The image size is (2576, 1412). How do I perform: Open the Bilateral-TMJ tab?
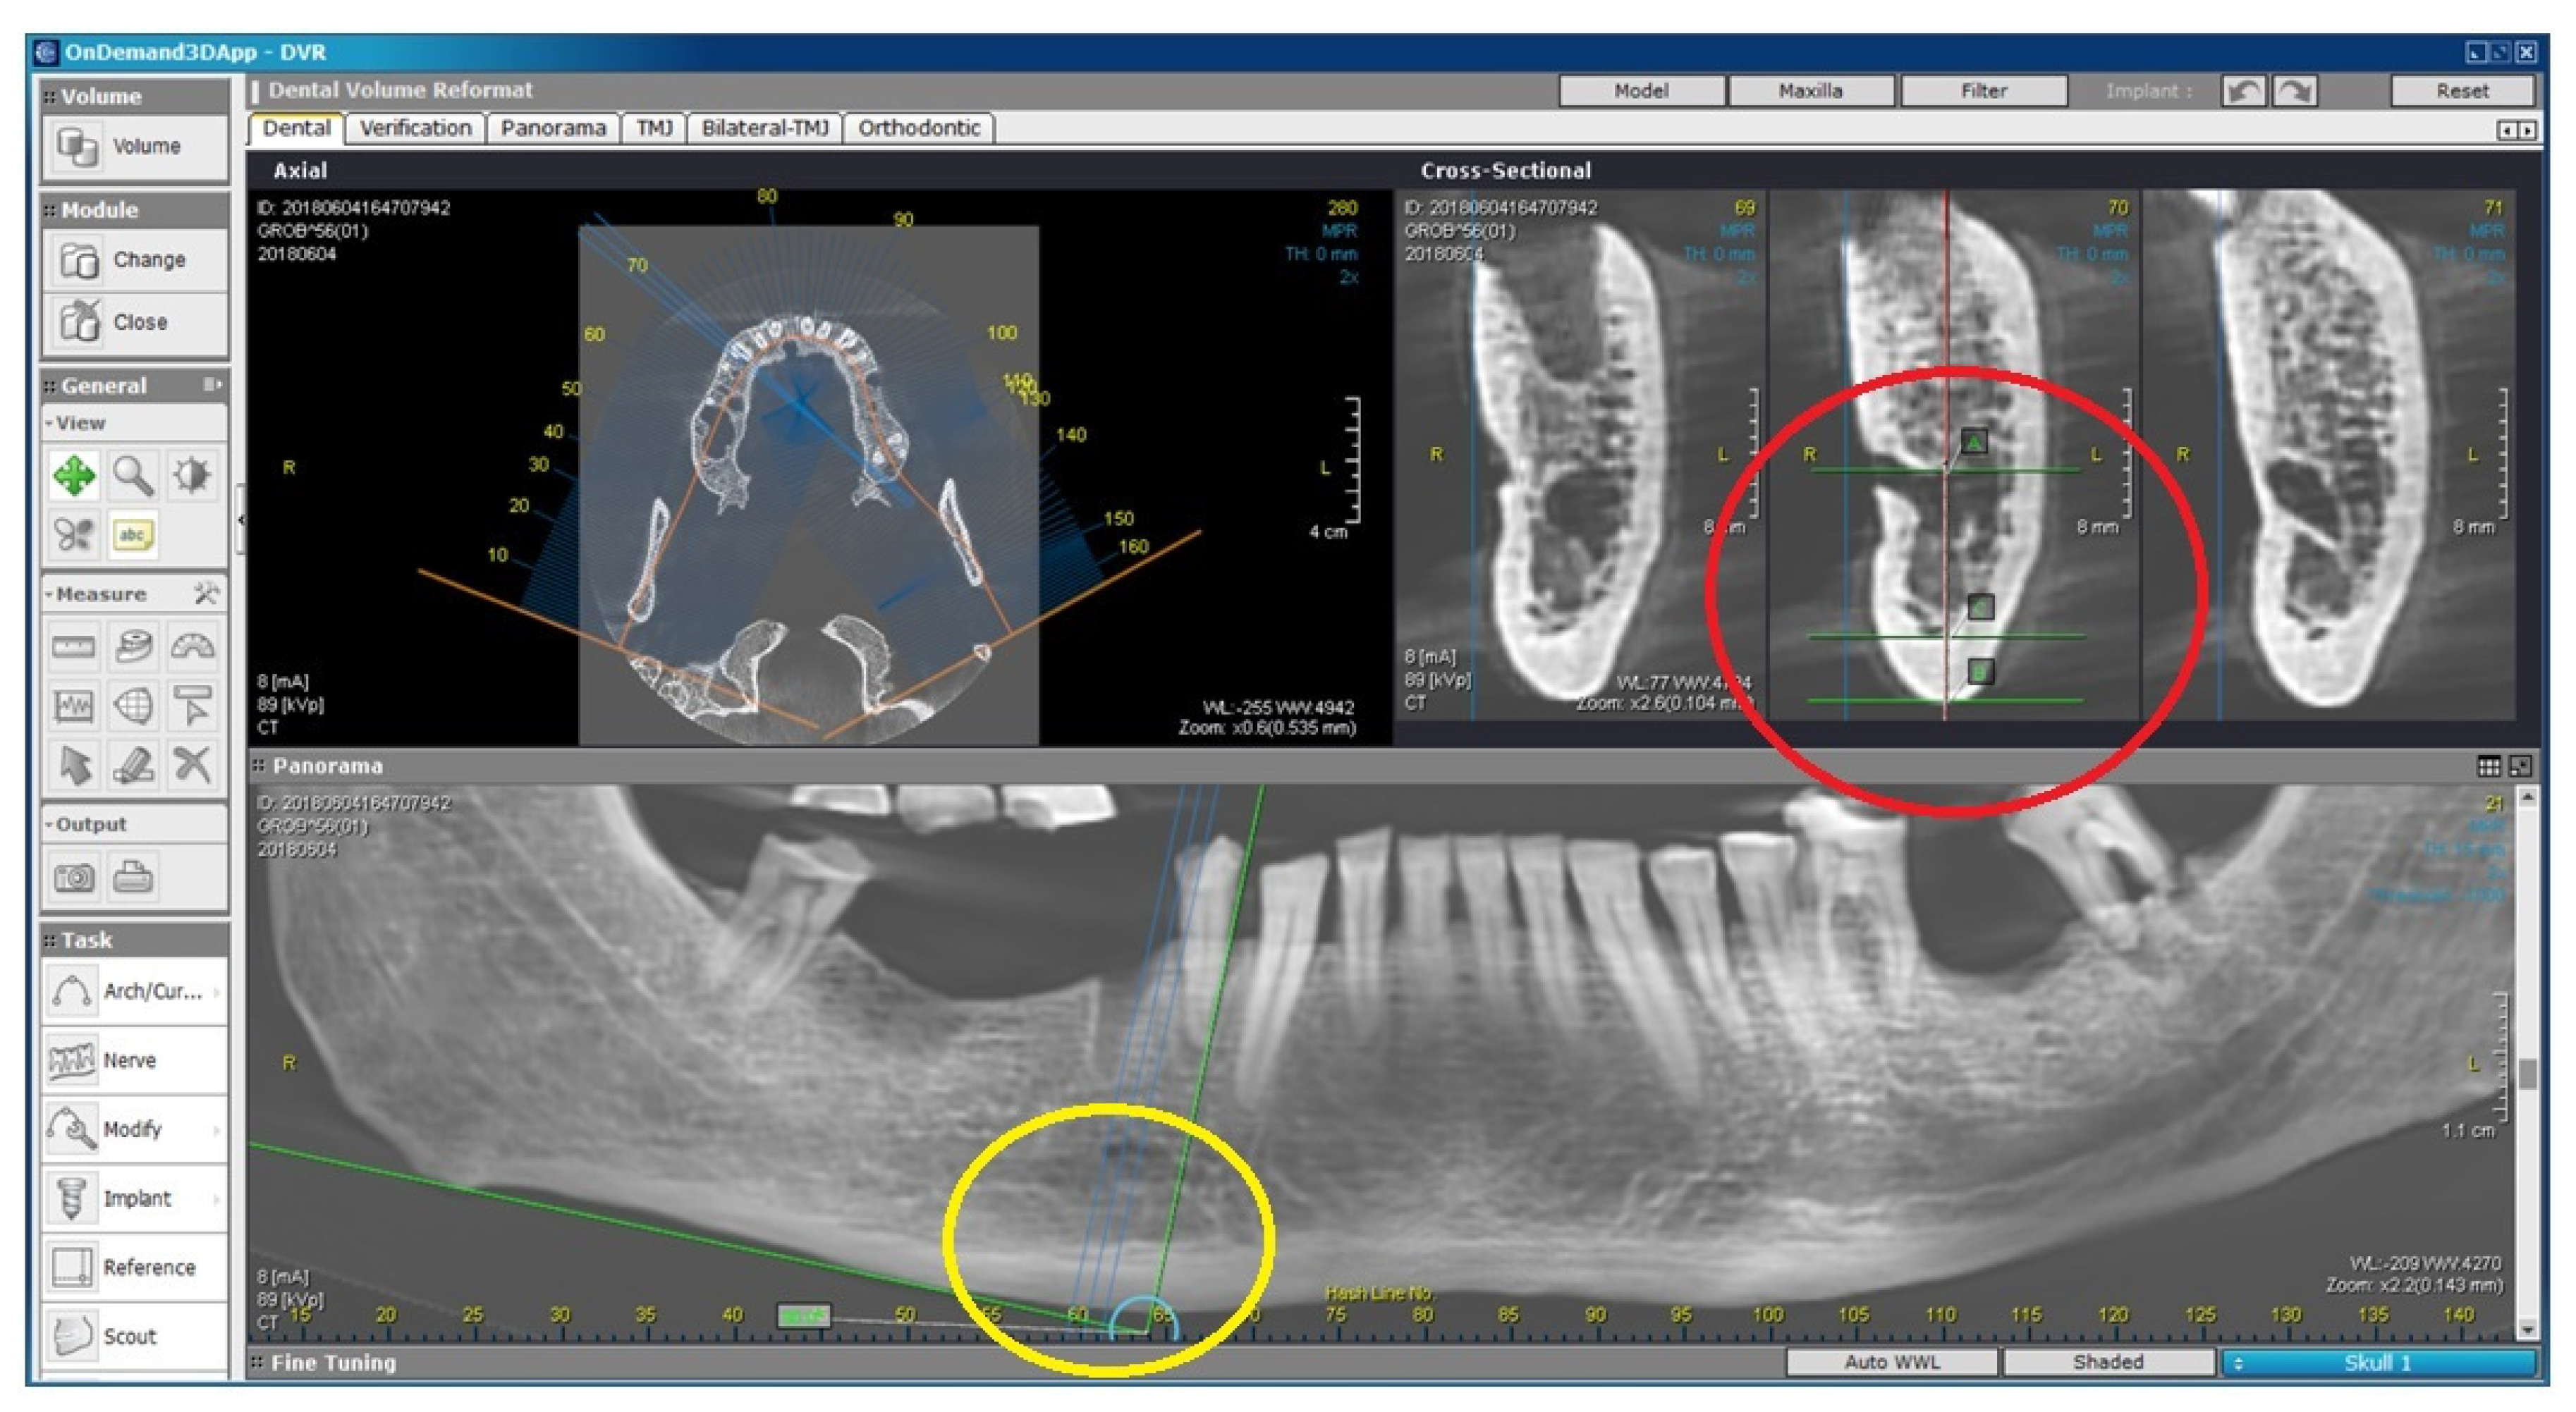pyautogui.click(x=765, y=128)
